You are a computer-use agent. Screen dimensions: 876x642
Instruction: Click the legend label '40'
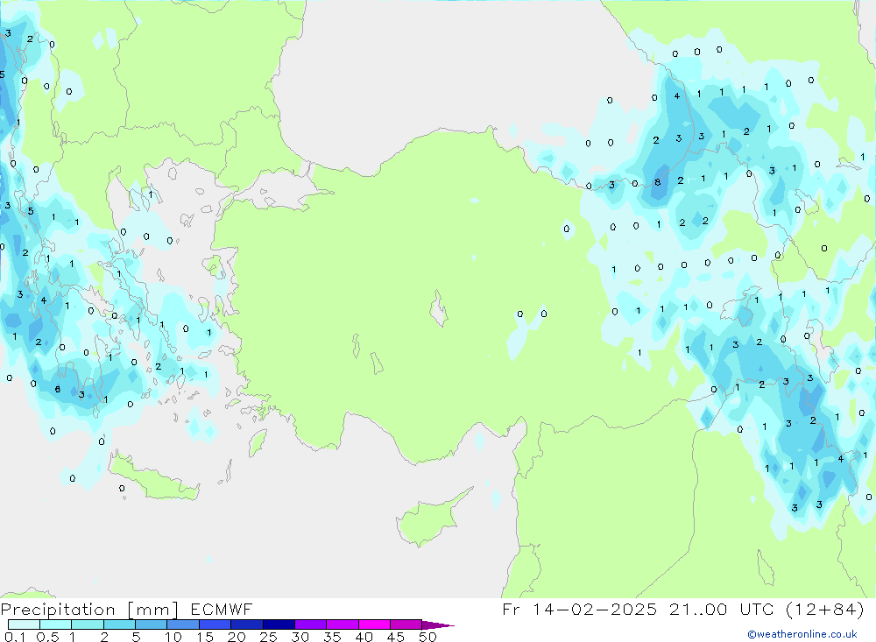(364, 637)
